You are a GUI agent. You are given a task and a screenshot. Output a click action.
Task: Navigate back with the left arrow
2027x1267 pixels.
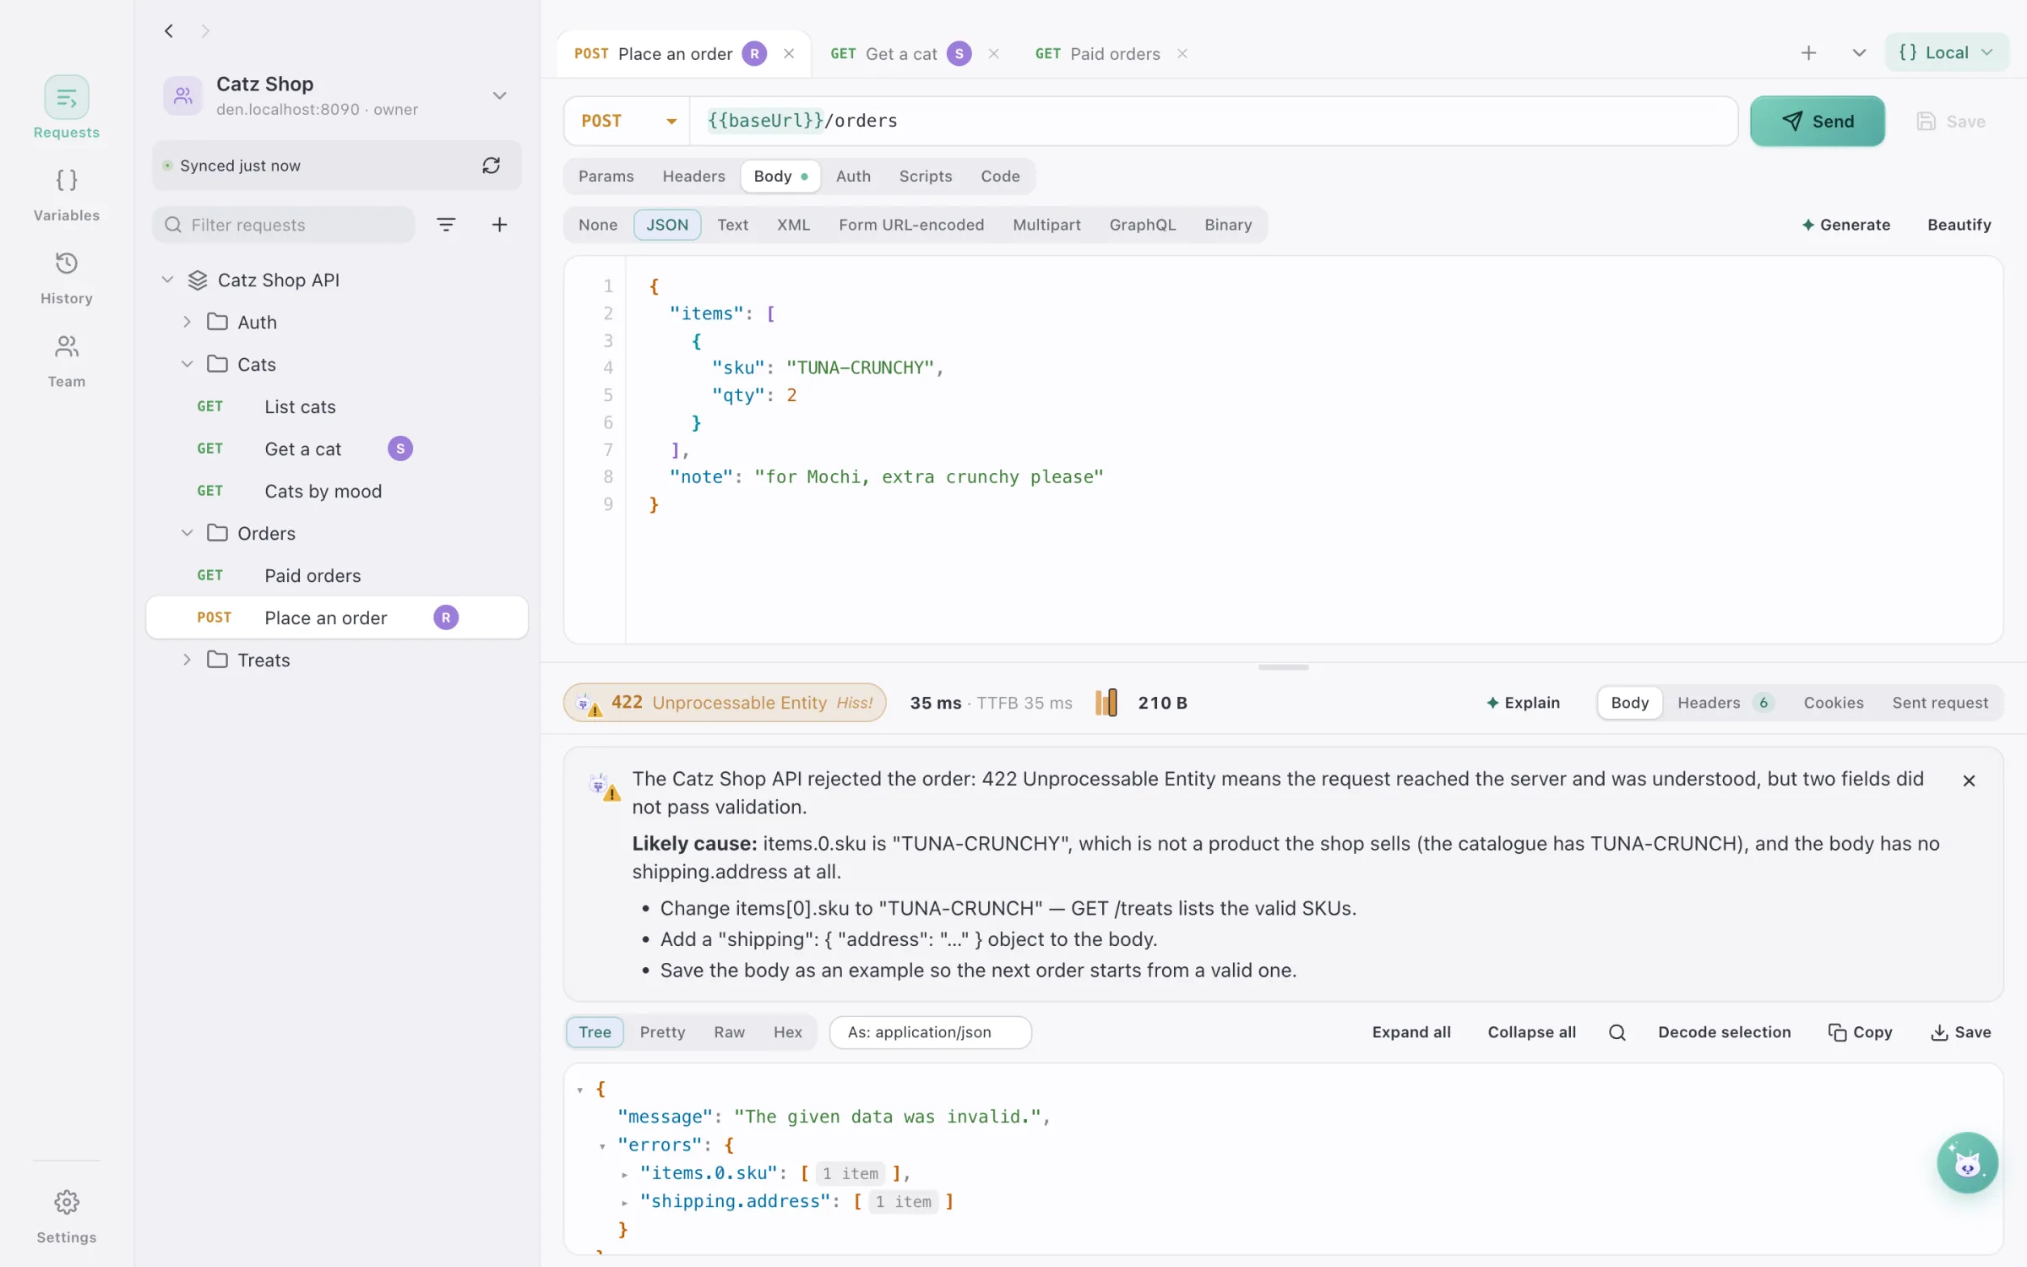pos(169,31)
